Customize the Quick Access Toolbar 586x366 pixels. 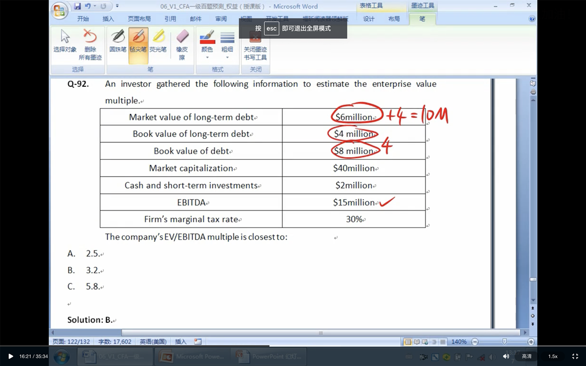click(117, 6)
